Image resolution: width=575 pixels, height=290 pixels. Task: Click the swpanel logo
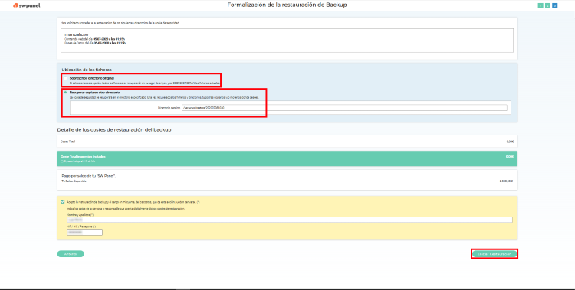(x=26, y=5)
